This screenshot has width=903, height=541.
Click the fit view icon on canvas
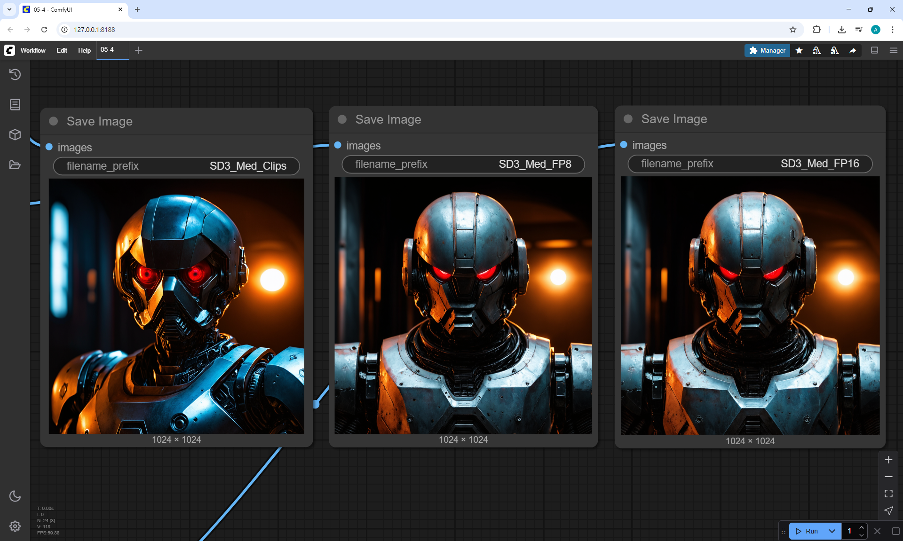tap(888, 494)
